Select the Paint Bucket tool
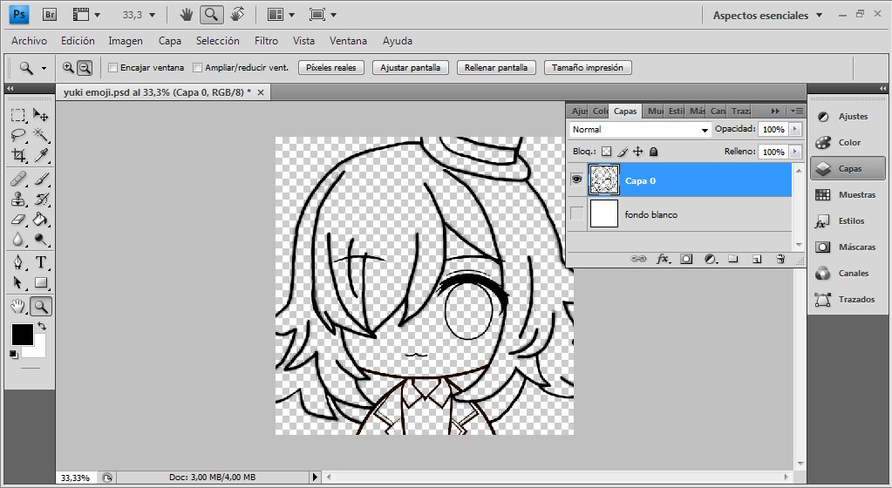This screenshot has height=488, width=892. point(40,219)
